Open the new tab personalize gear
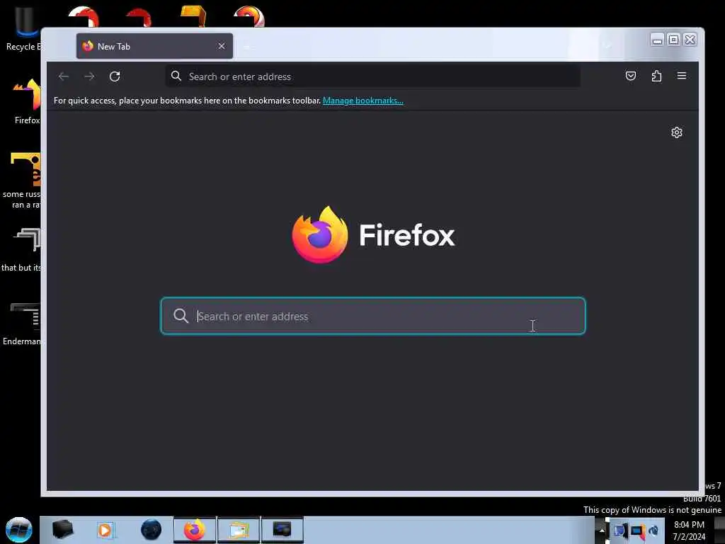 click(676, 132)
